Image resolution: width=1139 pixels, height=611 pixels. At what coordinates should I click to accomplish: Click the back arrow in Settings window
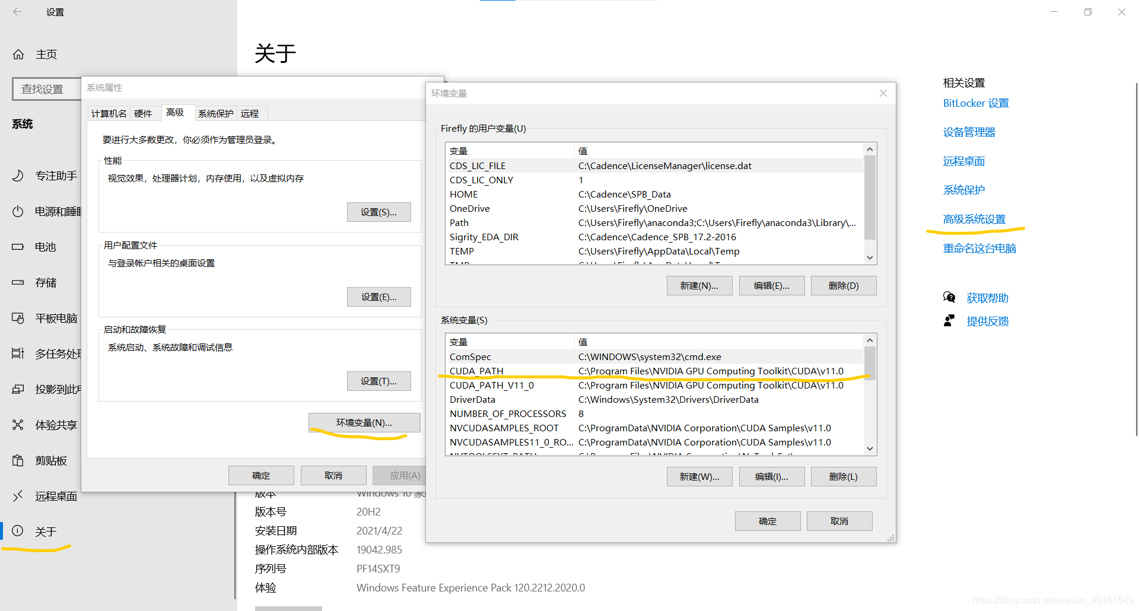tap(18, 12)
